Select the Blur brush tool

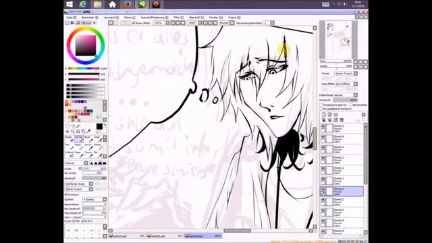click(x=97, y=154)
